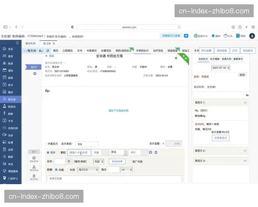
Task: Open 报表 reports in the sidebar
Action: [x=11, y=63]
